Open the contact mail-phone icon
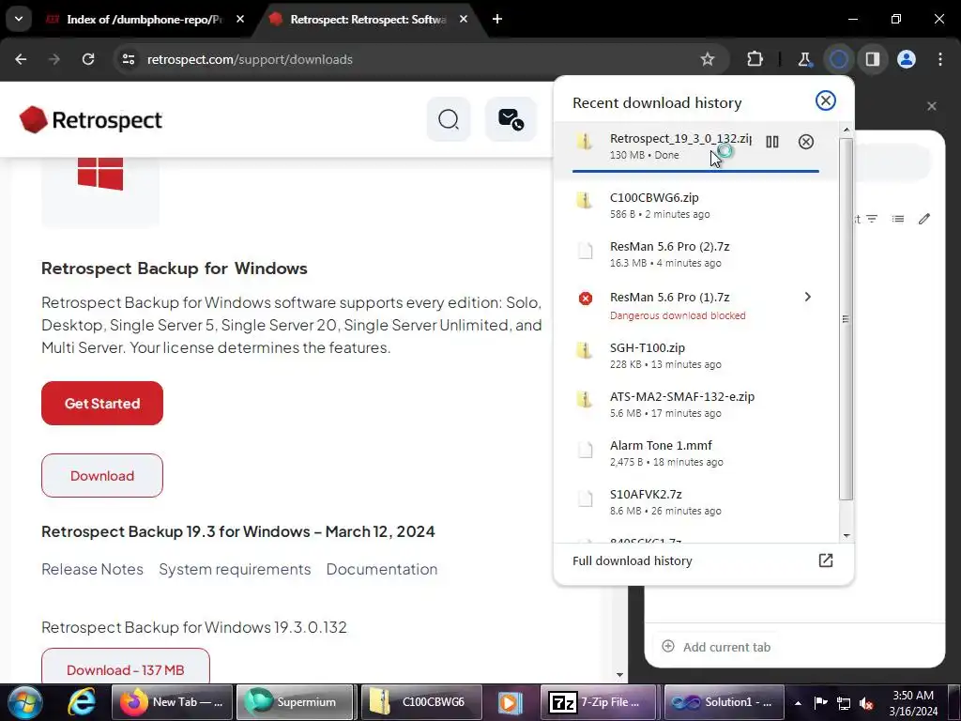Viewport: 961px width, 721px height. click(x=511, y=119)
